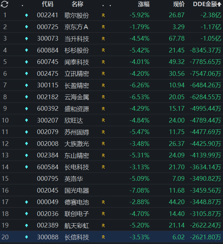Click the diamond marker for 京东方A

(x=27, y=27)
